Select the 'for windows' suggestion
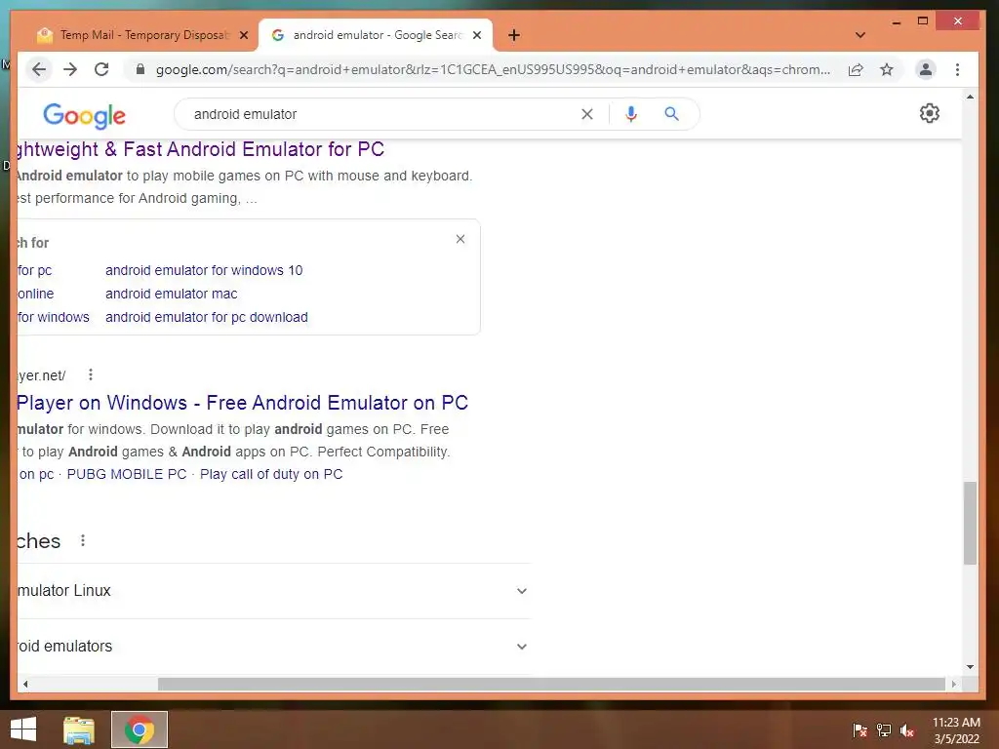 tap(54, 317)
